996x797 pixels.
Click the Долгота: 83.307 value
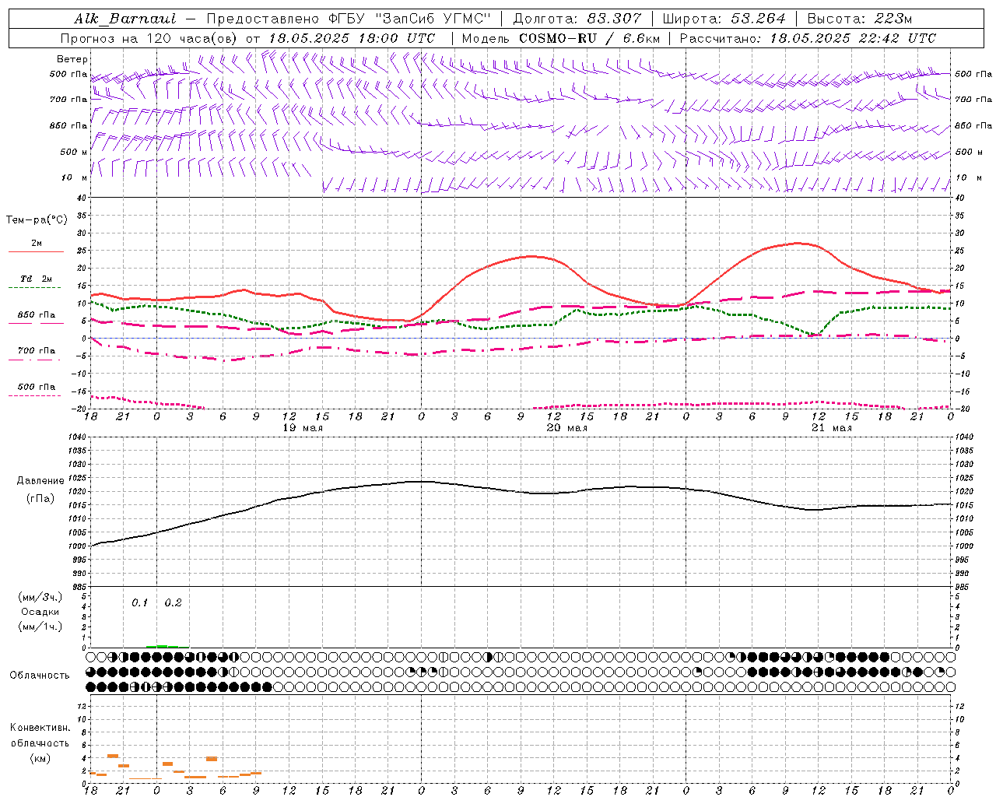(577, 19)
